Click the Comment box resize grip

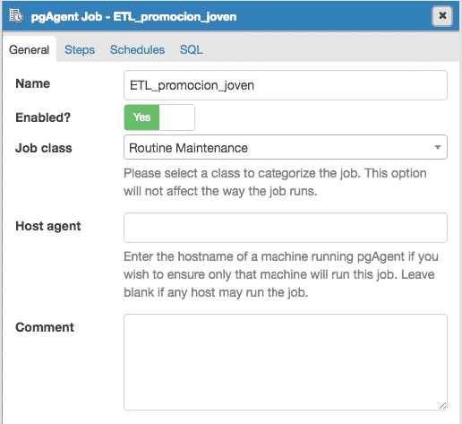click(442, 406)
